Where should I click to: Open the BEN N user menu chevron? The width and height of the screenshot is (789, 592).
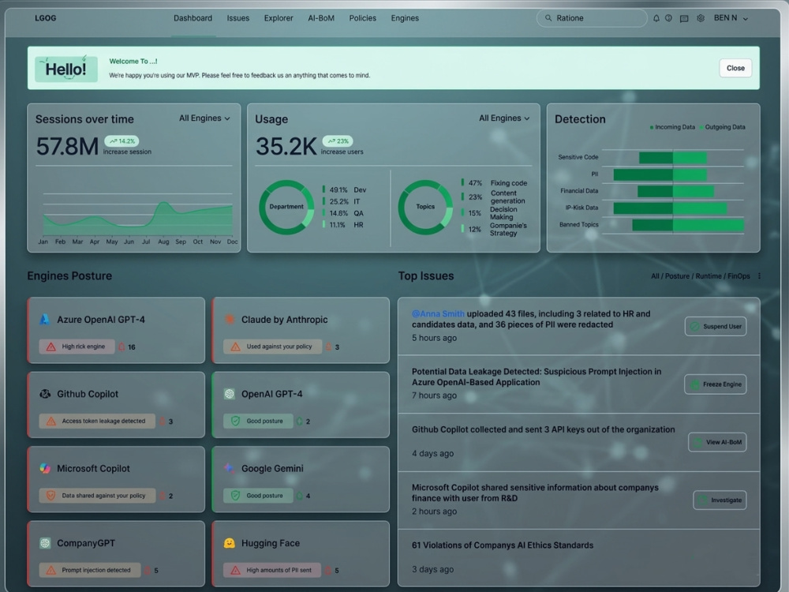[x=746, y=19]
